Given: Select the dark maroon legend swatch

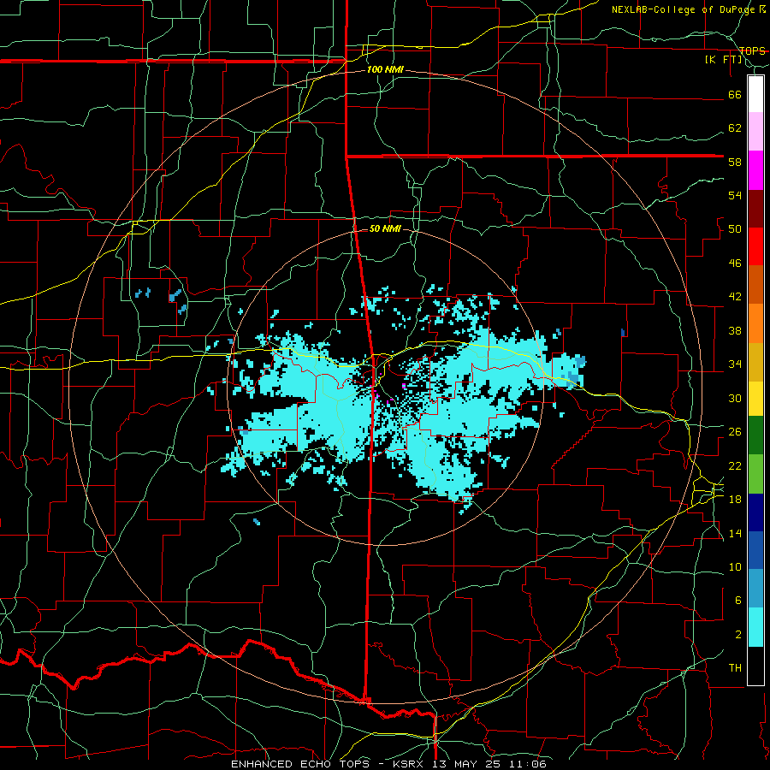Looking at the screenshot, I should (755, 208).
